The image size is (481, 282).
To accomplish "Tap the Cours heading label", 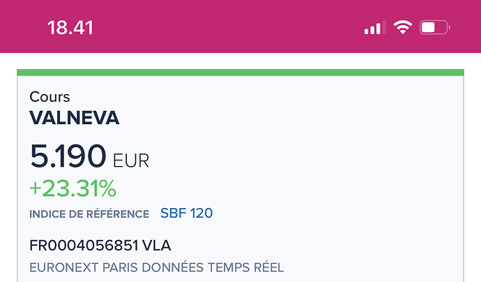I will [x=49, y=97].
